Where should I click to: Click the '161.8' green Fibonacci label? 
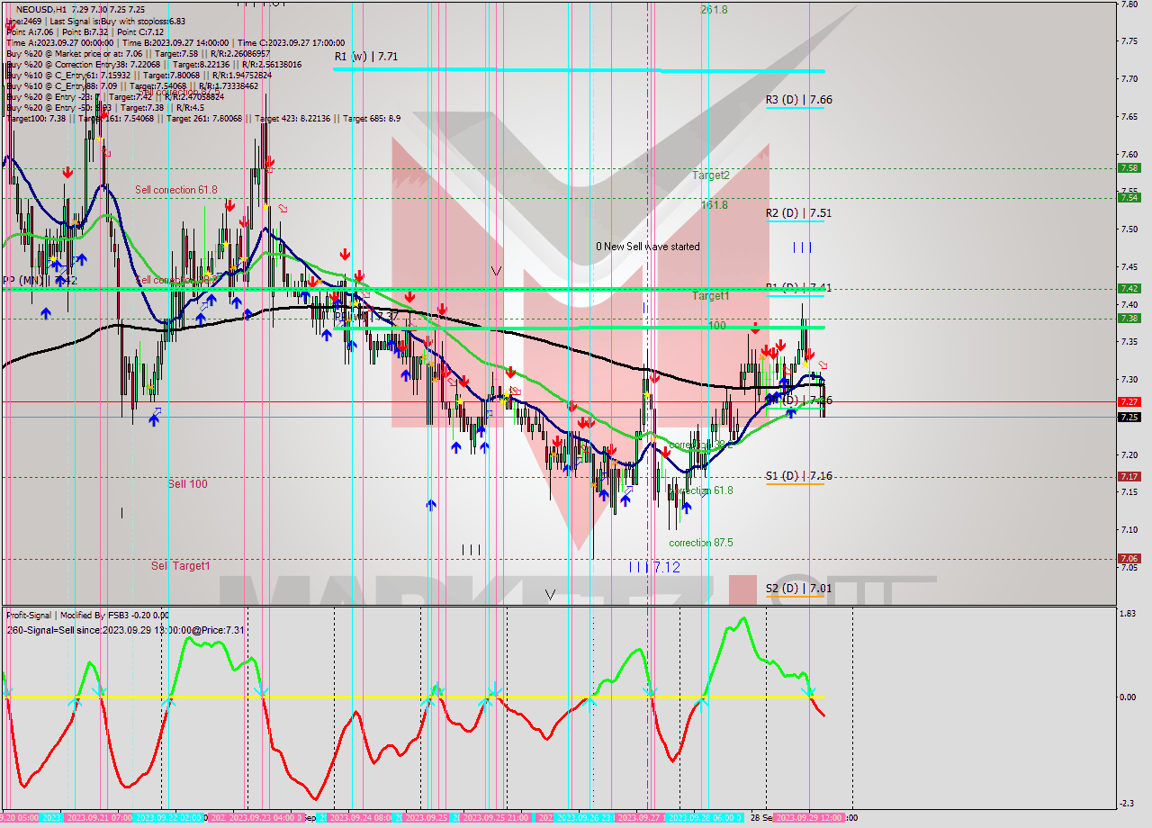tap(715, 205)
